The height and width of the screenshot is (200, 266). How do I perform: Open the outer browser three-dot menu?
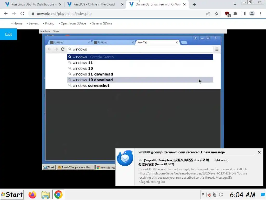pos(260,14)
